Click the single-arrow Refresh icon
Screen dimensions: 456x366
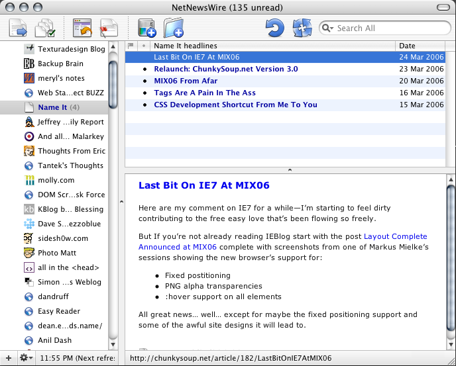tap(274, 28)
